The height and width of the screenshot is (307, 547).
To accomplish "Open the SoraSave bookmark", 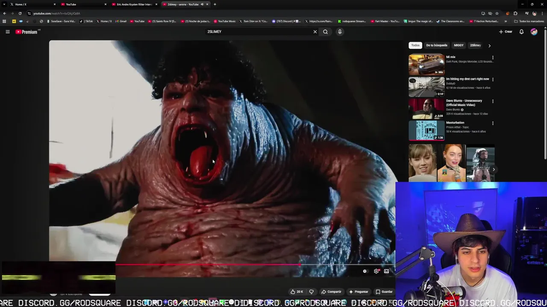I will tap(61, 21).
